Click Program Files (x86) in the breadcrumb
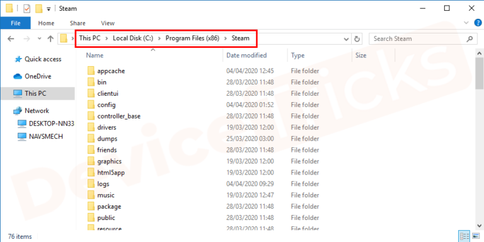Image resolution: width=484 pixels, height=242 pixels. (192, 38)
